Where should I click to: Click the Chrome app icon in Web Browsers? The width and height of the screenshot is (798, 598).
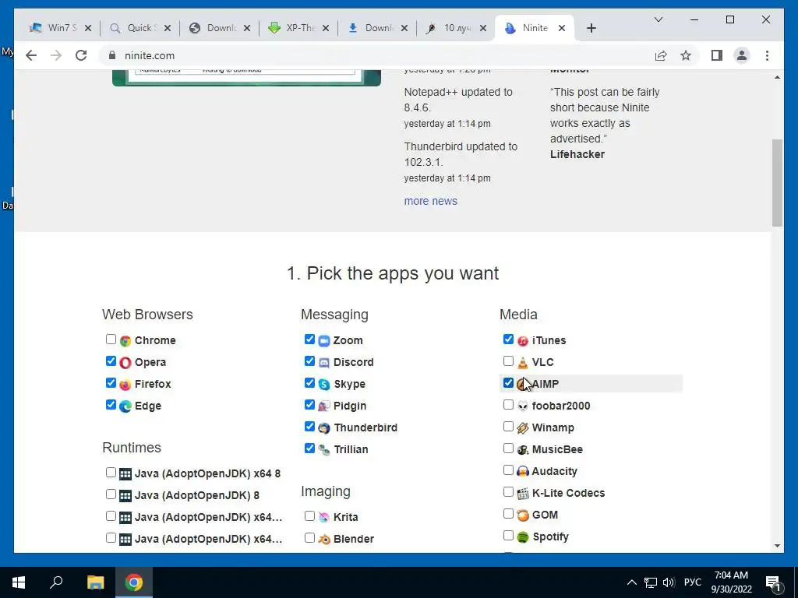click(x=125, y=341)
